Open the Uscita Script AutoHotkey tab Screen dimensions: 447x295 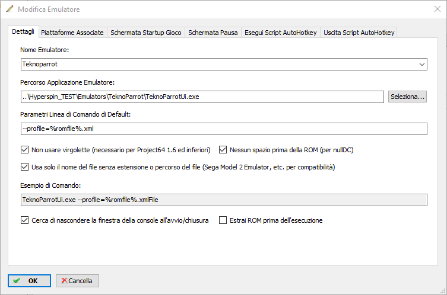[x=359, y=33]
